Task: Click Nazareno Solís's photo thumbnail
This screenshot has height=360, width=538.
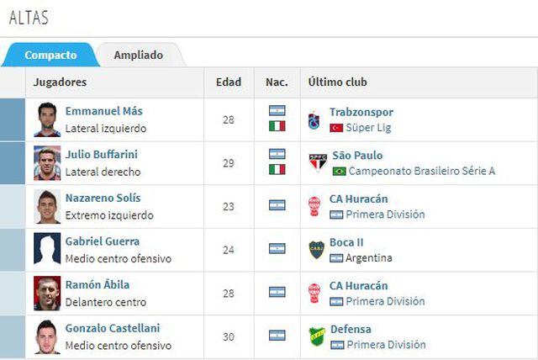Action: pos(47,206)
